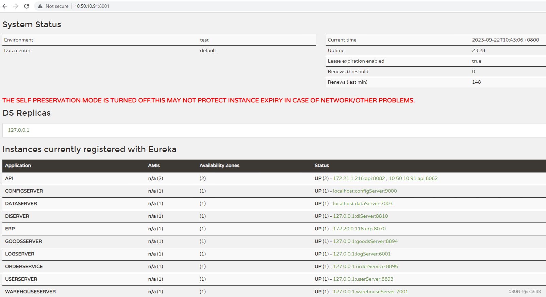Click the Renews (last min) value 148
Image resolution: width=546 pixels, height=297 pixels.
477,82
